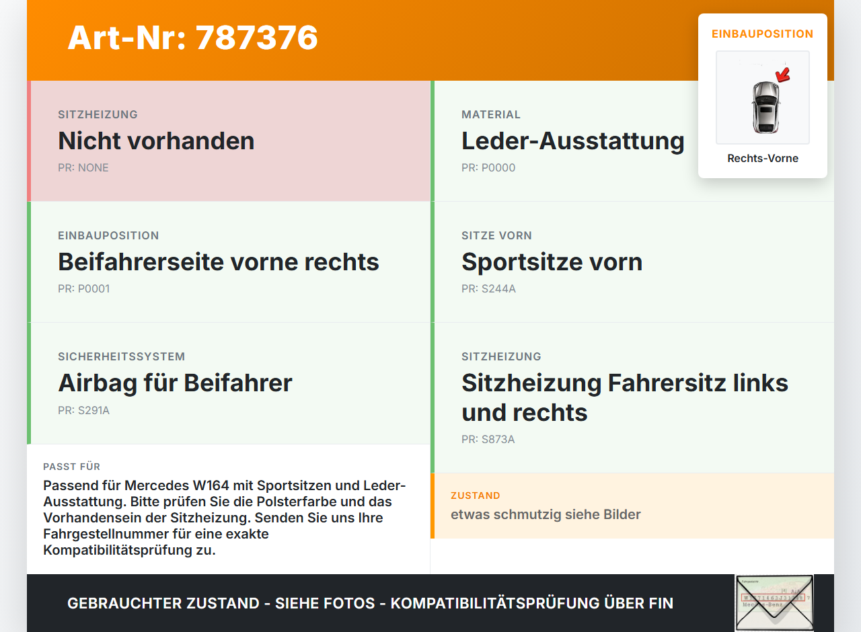The height and width of the screenshot is (632, 861).
Task: Click the Airbag für Beifahrer card
Action: tap(229, 383)
